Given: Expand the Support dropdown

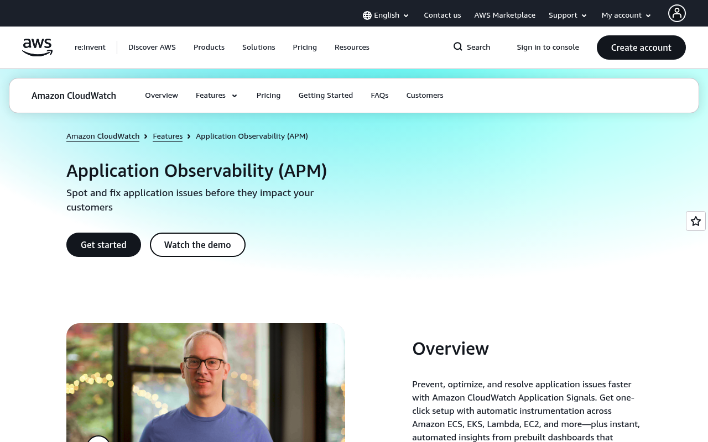Looking at the screenshot, I should [568, 15].
